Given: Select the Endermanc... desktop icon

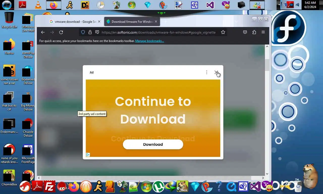Looking at the screenshot, I should coord(9,126).
